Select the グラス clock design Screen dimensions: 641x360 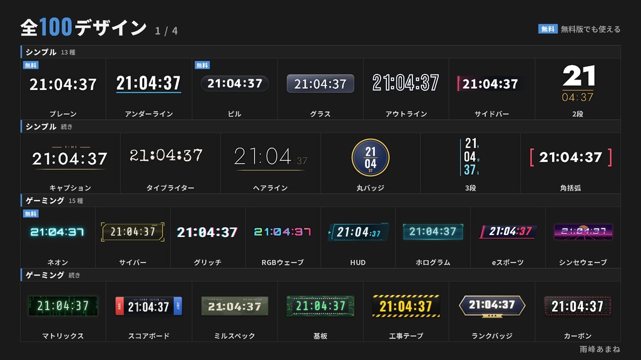click(x=320, y=89)
